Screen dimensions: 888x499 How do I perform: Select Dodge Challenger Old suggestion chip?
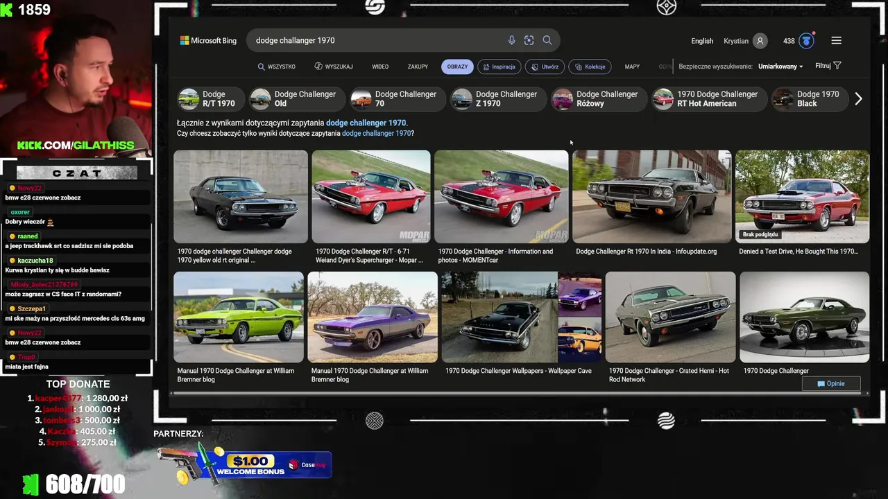296,99
